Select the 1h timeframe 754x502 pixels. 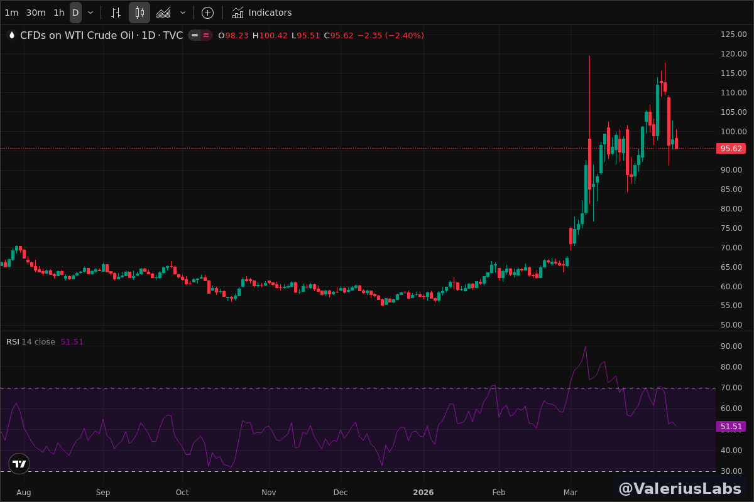point(58,13)
